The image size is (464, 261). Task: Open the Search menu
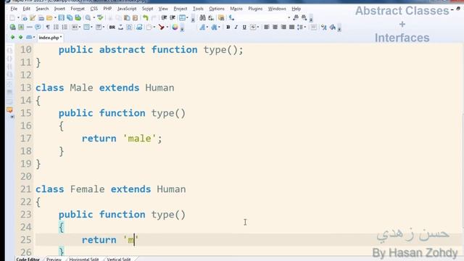[42, 9]
